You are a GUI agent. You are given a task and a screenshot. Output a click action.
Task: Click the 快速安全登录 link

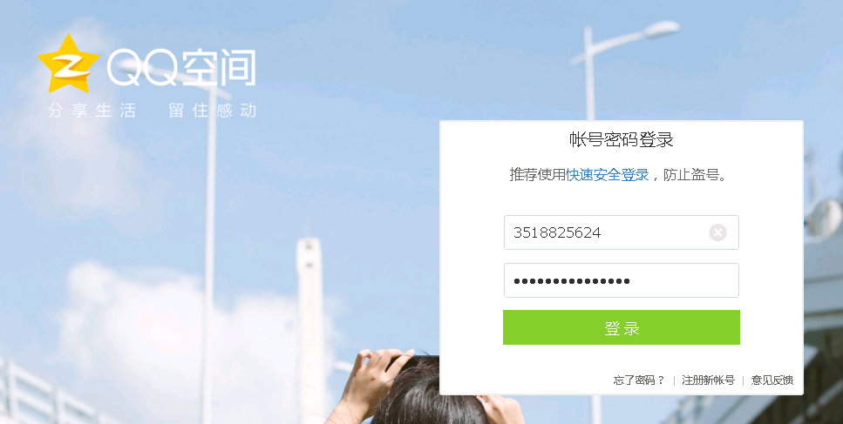[x=608, y=175]
